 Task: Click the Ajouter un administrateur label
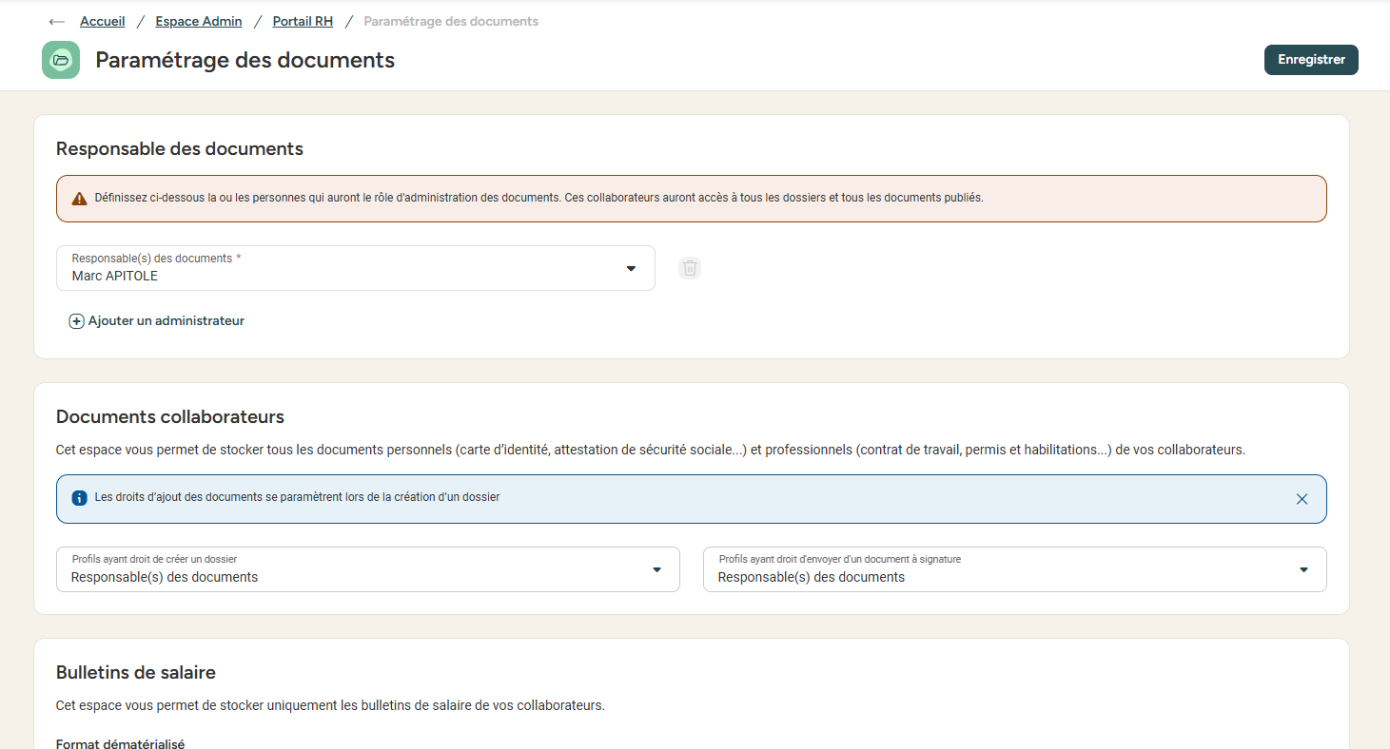(166, 321)
